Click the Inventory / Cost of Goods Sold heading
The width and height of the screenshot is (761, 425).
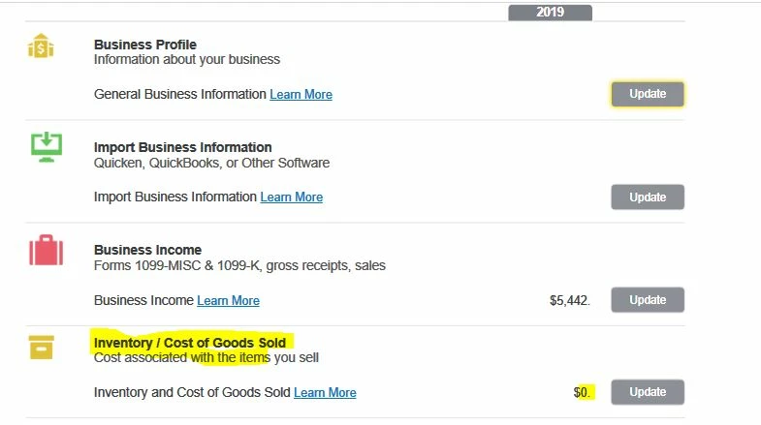[190, 343]
